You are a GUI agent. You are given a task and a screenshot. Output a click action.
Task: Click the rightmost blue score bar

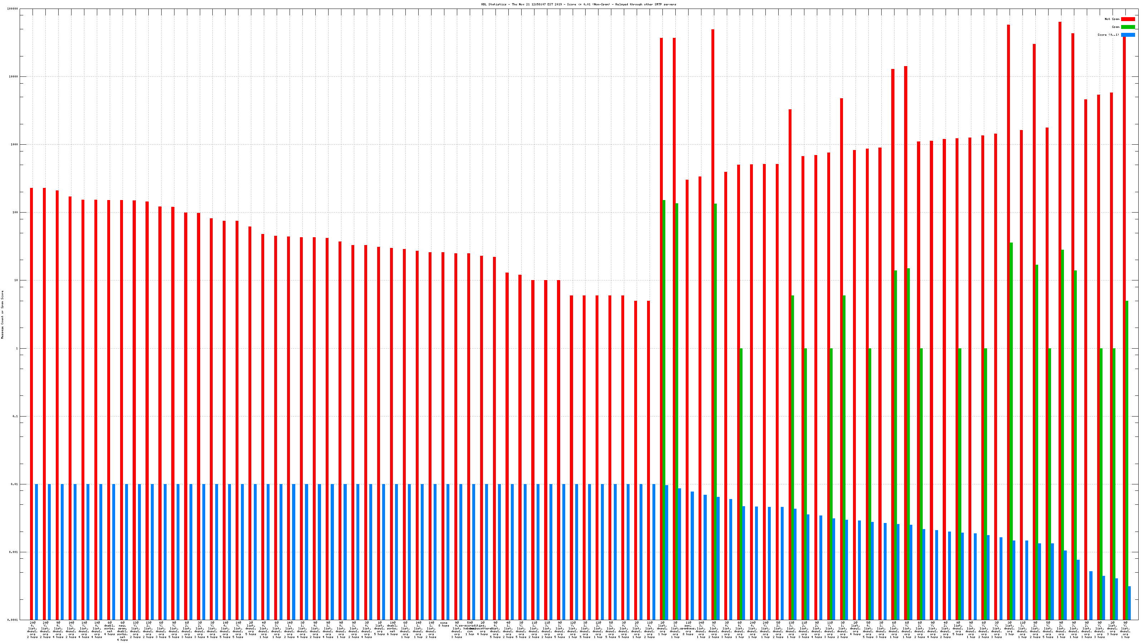1129,603
